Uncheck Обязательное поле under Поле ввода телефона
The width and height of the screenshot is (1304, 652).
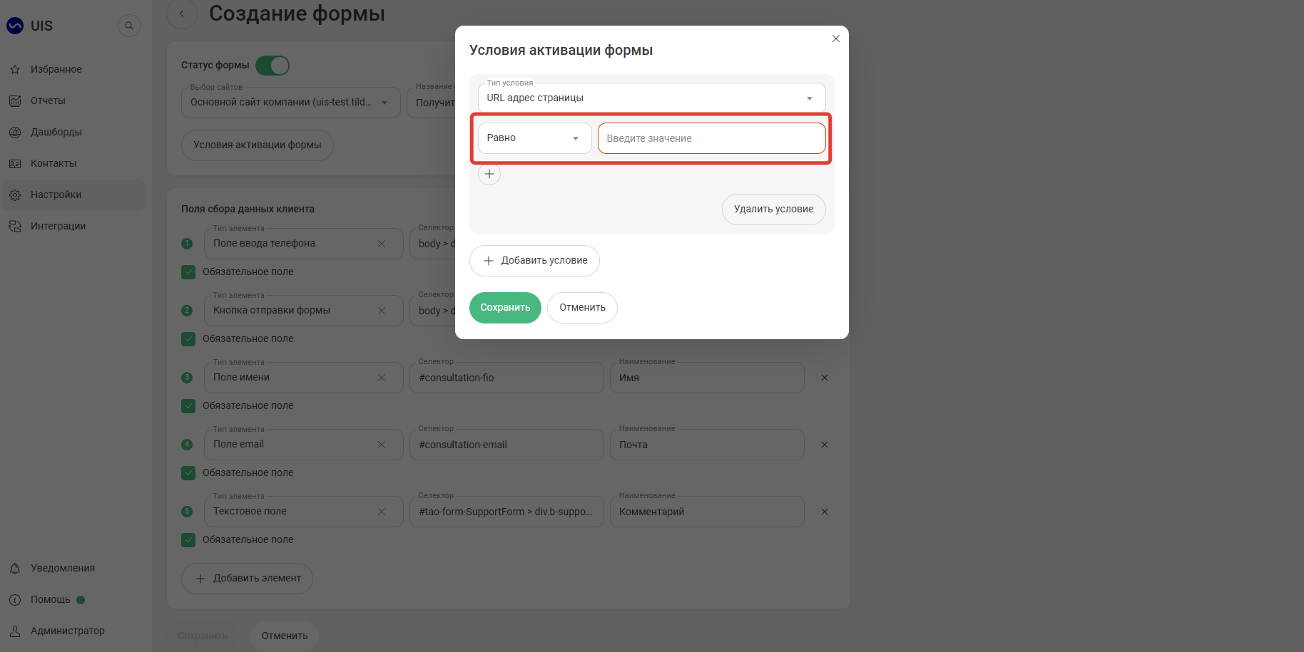coord(188,272)
